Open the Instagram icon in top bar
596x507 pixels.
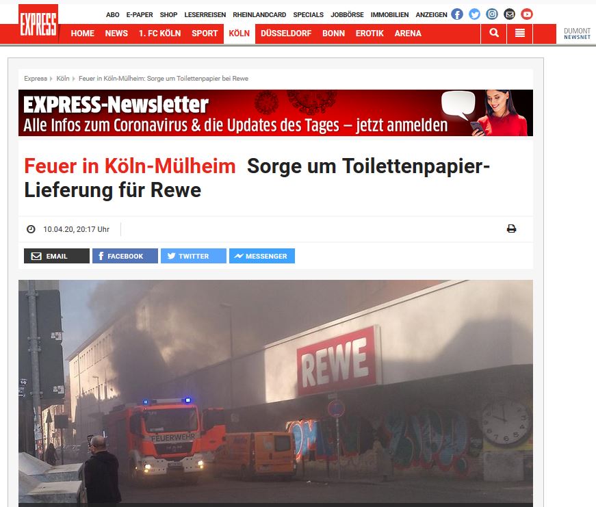[492, 14]
